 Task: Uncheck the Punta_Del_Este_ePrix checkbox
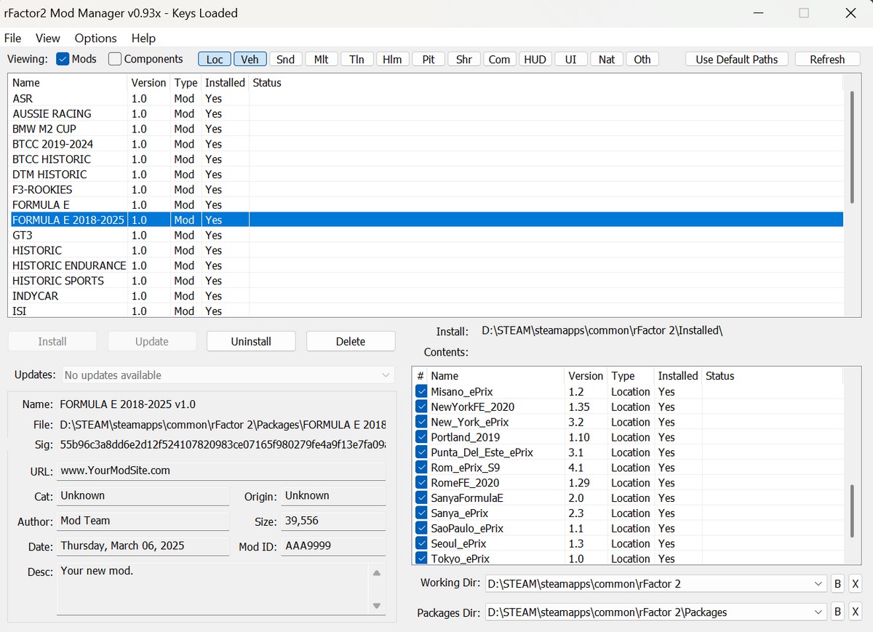click(421, 452)
